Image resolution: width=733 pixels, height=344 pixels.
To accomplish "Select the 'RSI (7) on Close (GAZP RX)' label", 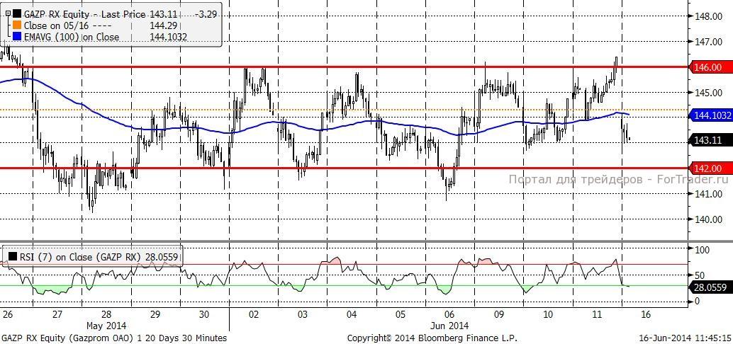I will coord(80,256).
